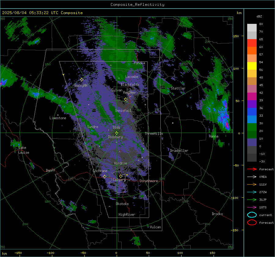The width and height of the screenshot is (275, 257).
Task: Click the red forecast ellipse legend icon
Action: [x=252, y=222]
